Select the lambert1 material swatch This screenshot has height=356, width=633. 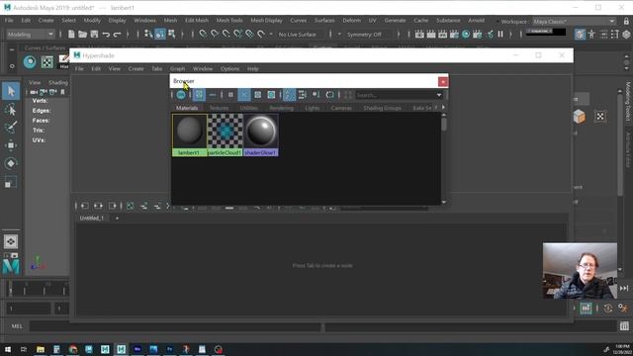tap(189, 134)
